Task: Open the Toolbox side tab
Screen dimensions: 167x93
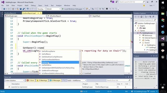Action: [x=2, y=14]
